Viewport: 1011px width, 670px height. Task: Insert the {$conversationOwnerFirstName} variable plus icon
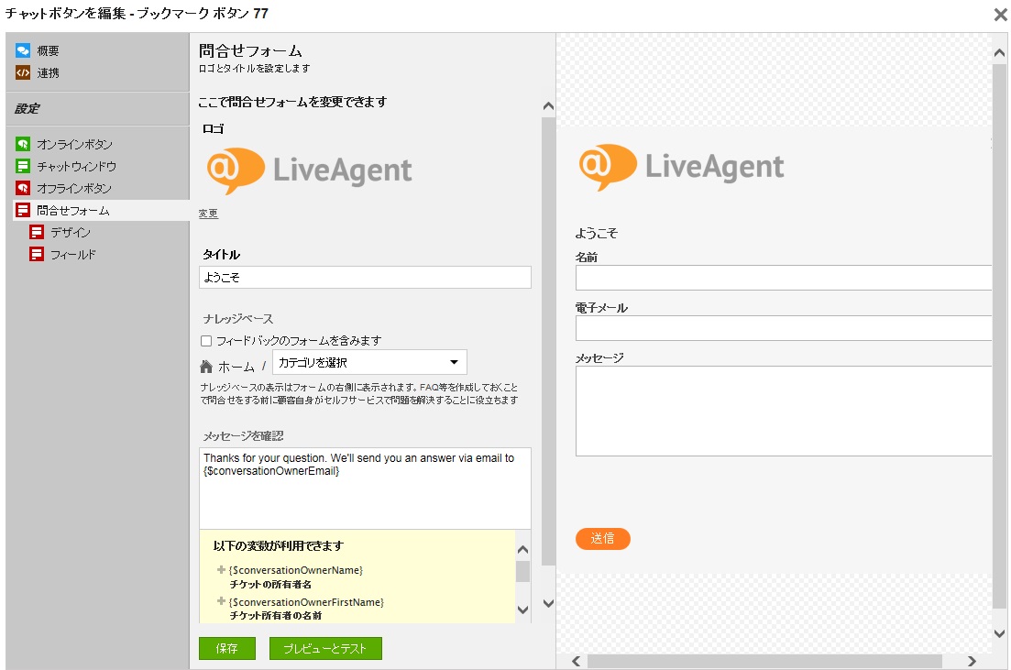[221, 601]
